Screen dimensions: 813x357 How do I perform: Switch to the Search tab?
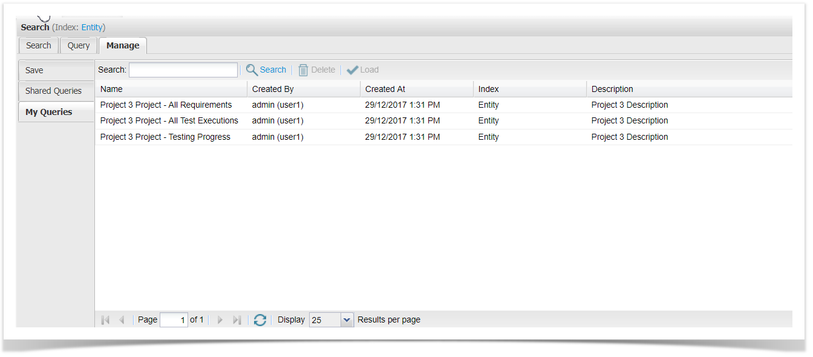click(x=39, y=45)
